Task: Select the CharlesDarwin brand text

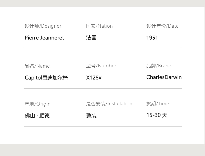Action: pos(164,77)
